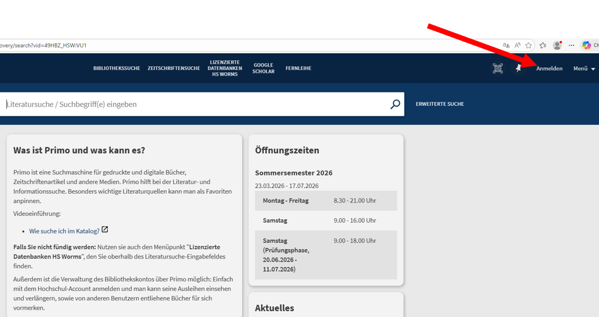The width and height of the screenshot is (599, 317).
Task: Select Google Scholar in navigation
Action: pyautogui.click(x=263, y=68)
